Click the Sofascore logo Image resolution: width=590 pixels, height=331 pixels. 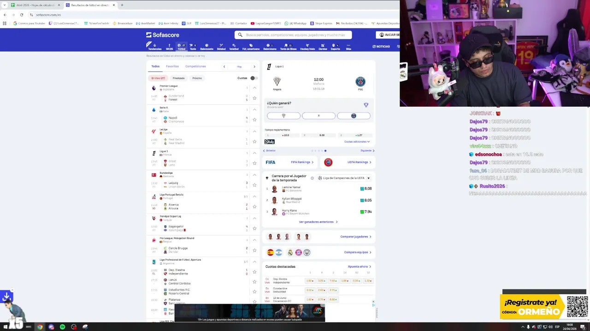click(x=163, y=35)
